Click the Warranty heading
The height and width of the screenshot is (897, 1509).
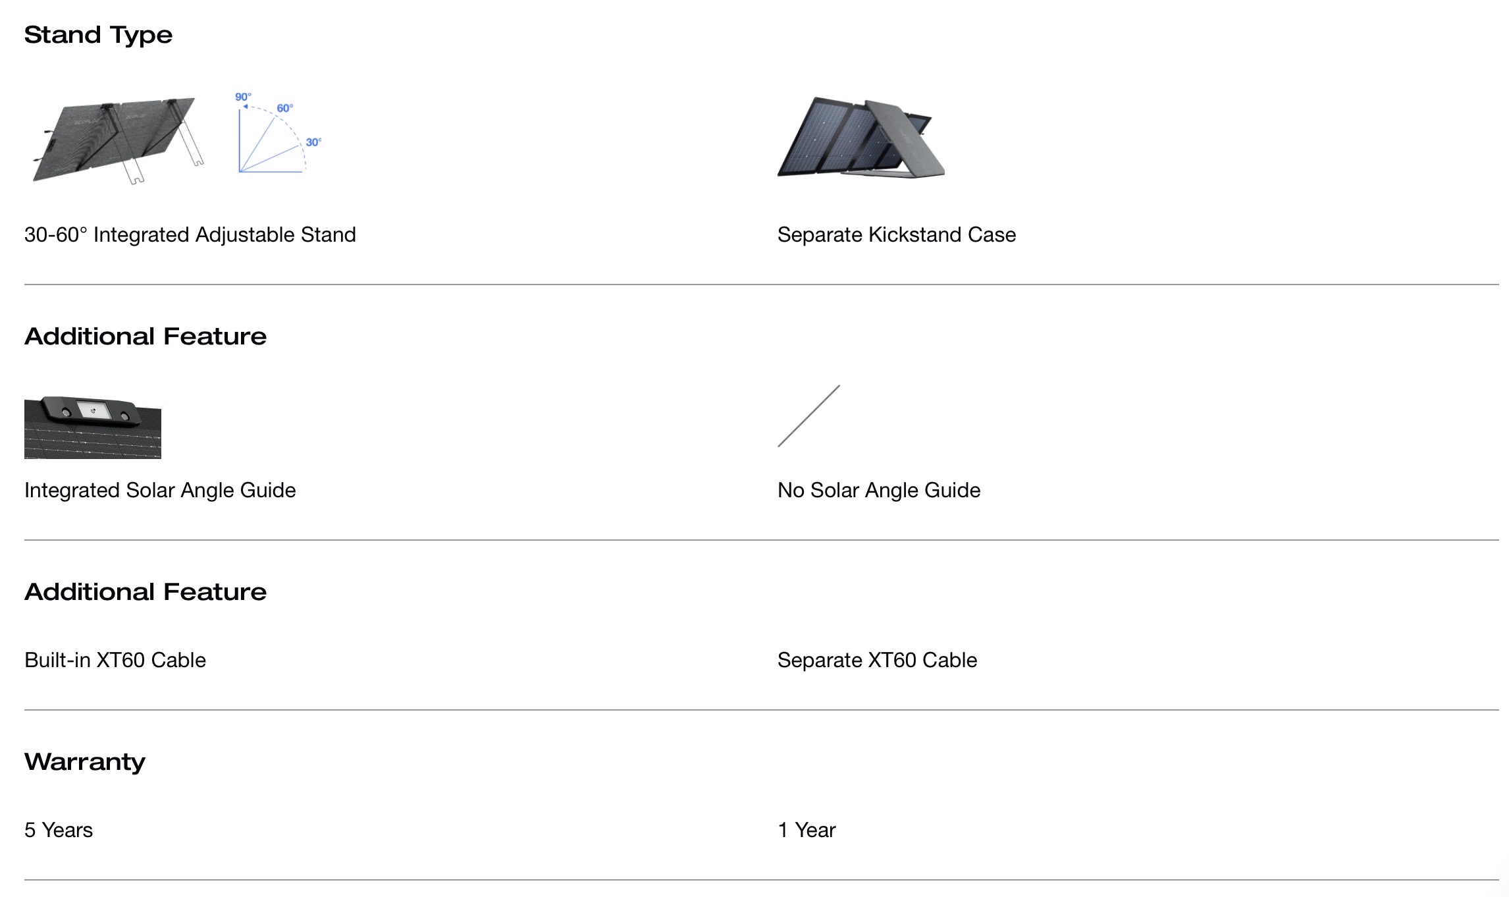click(85, 762)
